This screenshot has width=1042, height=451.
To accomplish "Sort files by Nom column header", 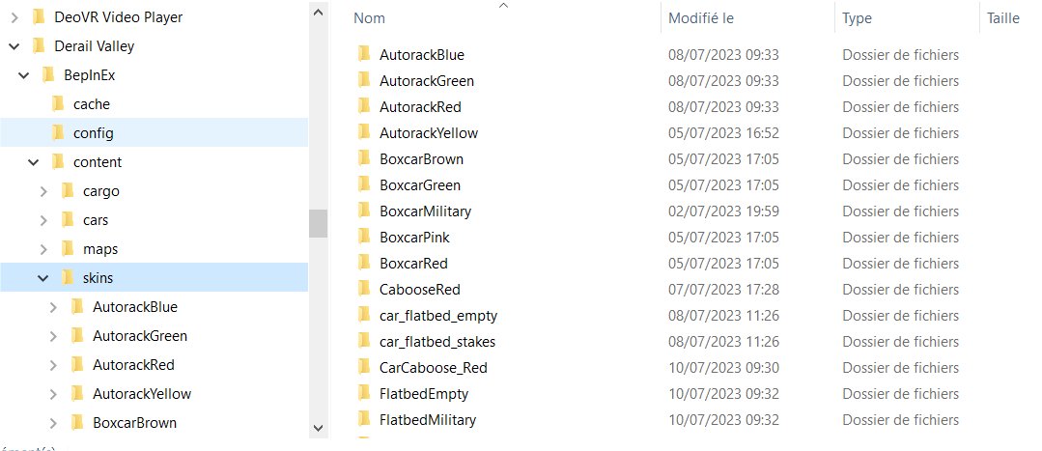I will click(369, 18).
